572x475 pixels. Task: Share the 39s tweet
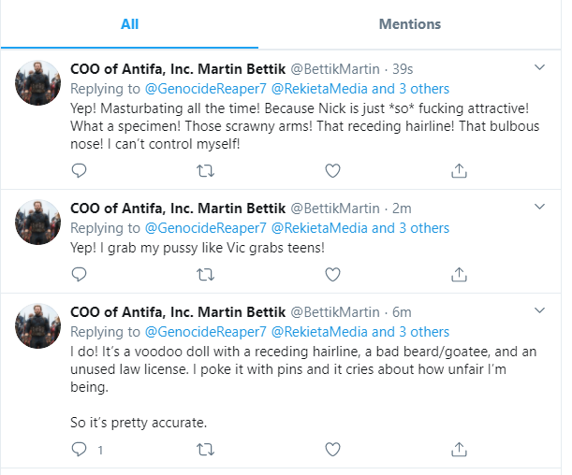[459, 170]
